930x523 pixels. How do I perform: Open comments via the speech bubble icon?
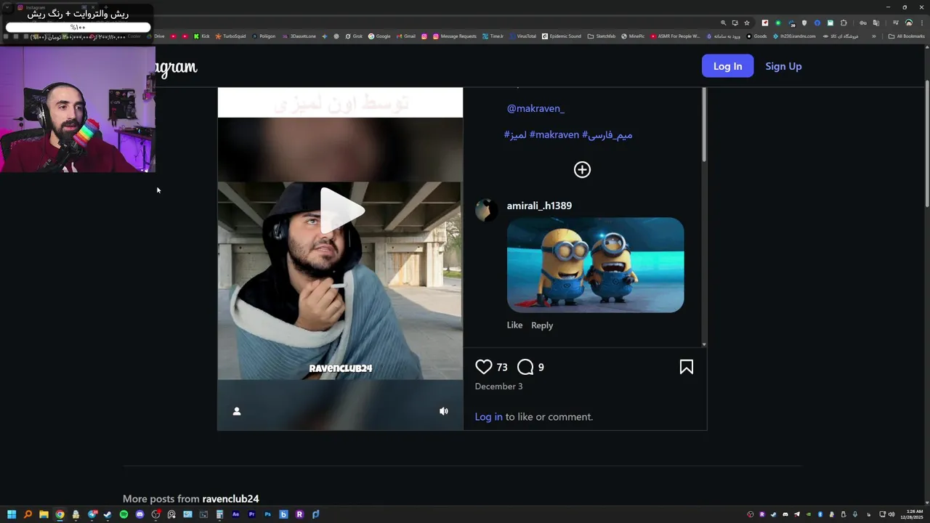(525, 367)
